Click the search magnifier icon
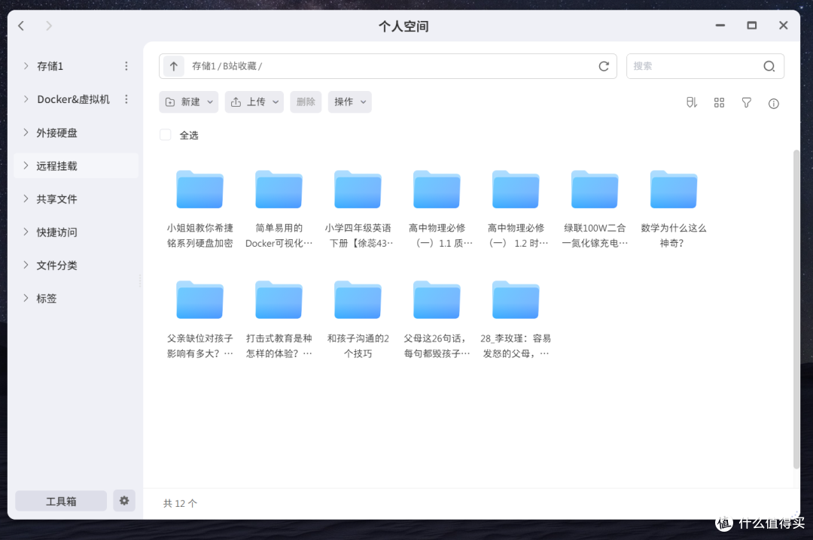The width and height of the screenshot is (813, 540). point(769,66)
